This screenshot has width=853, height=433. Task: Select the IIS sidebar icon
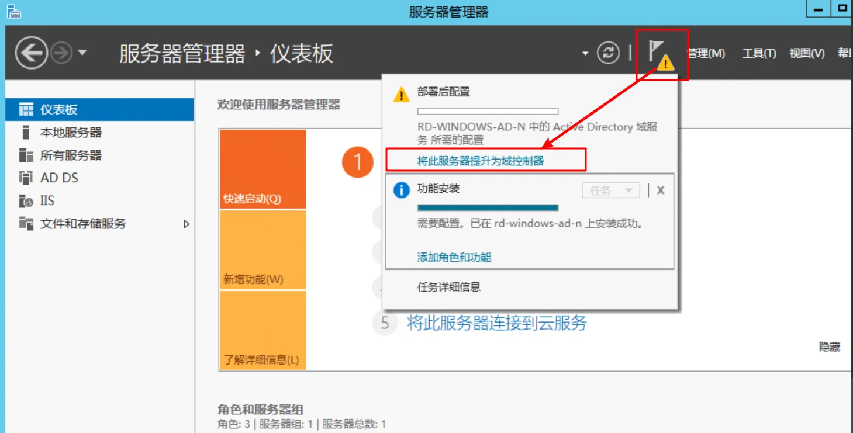coord(26,201)
